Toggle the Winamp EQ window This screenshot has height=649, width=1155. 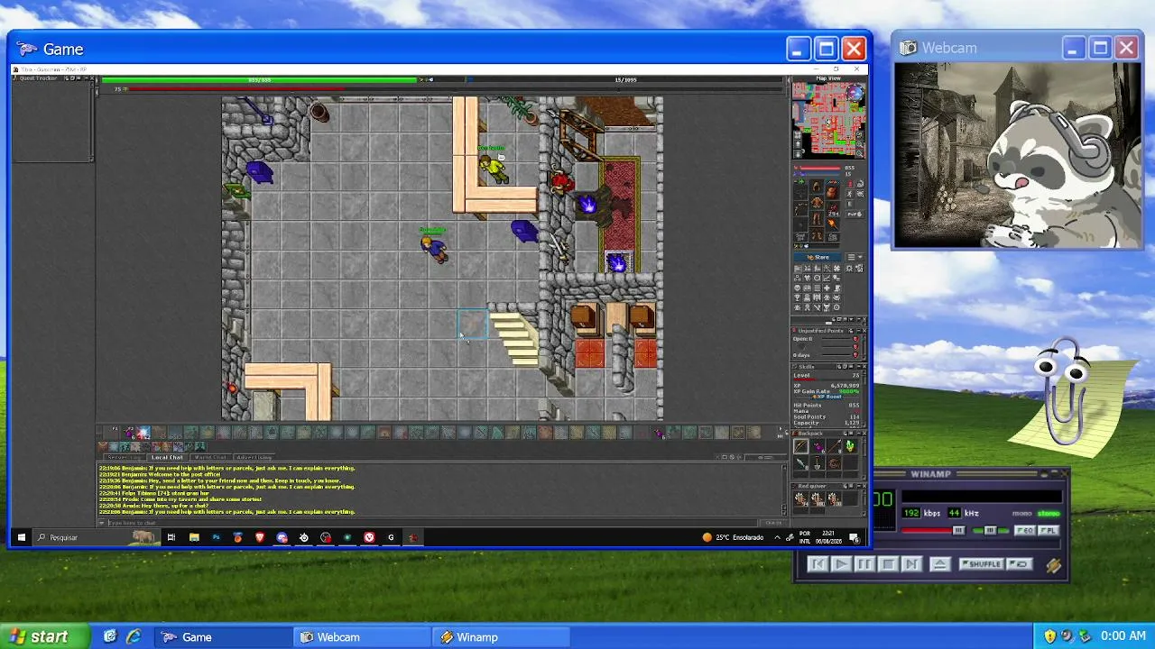click(x=1026, y=531)
